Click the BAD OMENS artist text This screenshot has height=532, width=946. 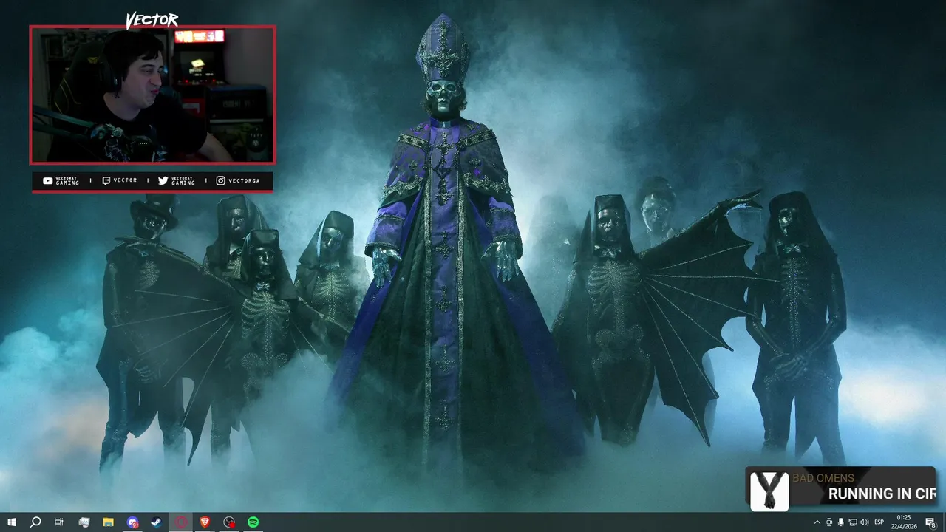(823, 478)
